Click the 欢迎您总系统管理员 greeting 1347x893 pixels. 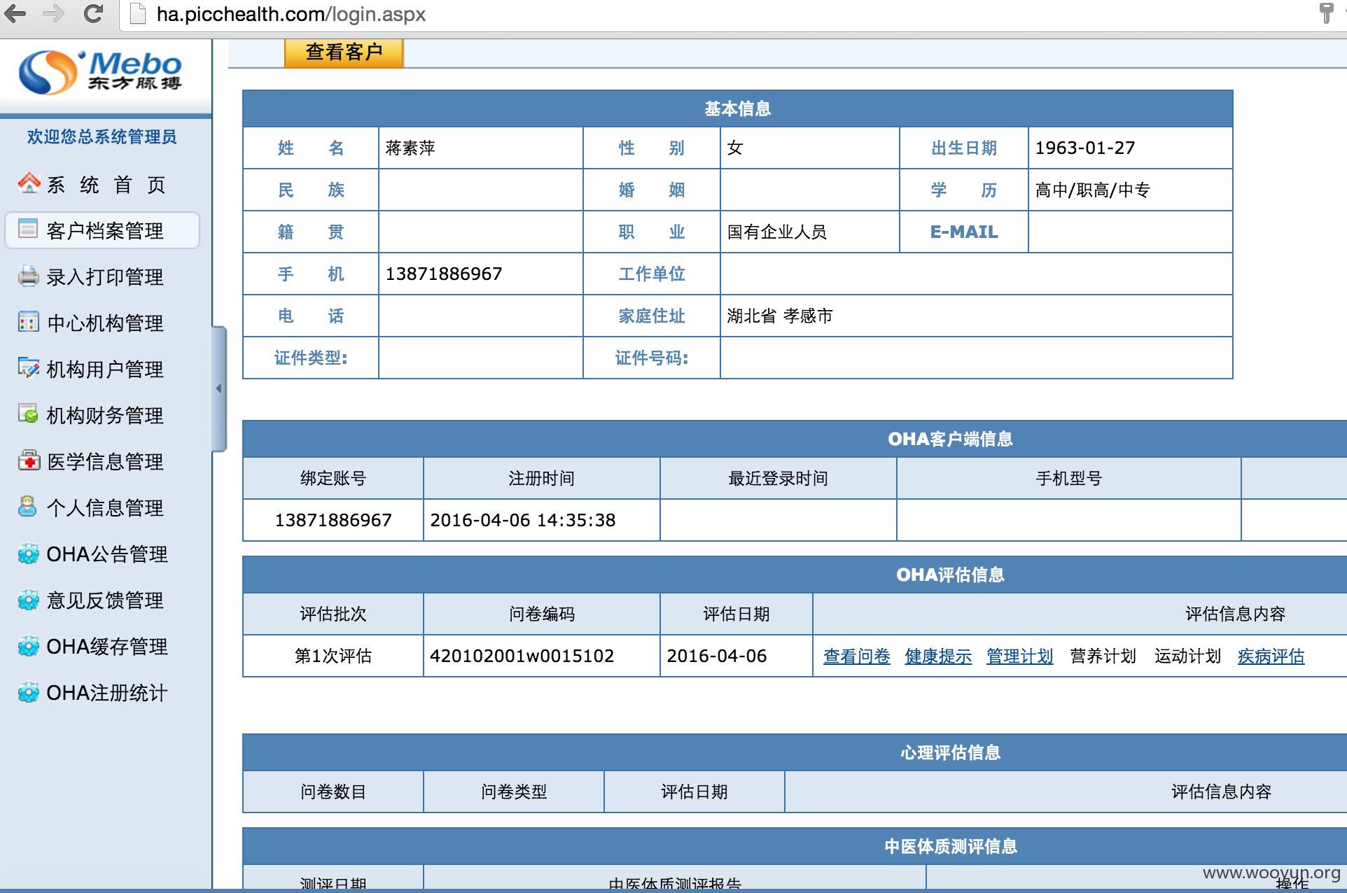pyautogui.click(x=102, y=136)
